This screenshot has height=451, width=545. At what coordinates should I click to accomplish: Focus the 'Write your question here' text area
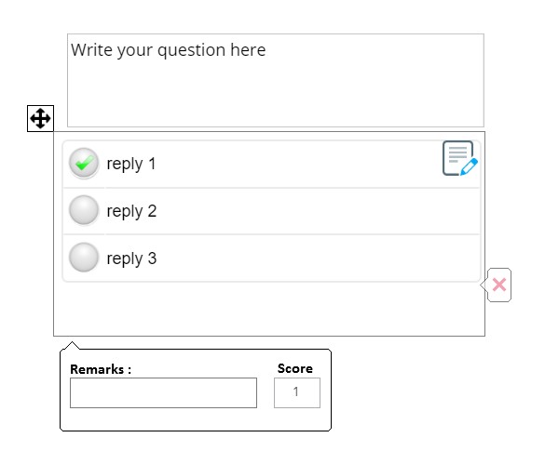click(x=275, y=80)
